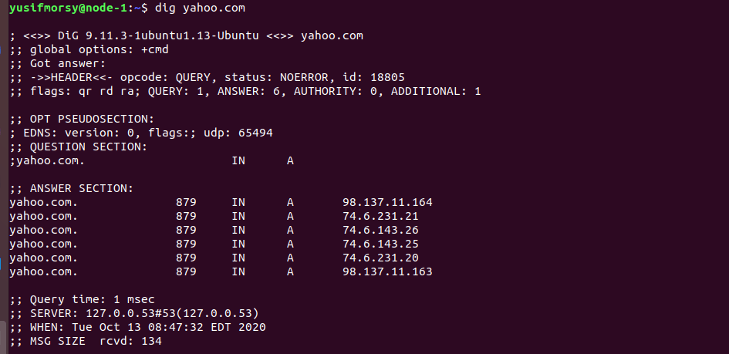
Task: Click the 'Query time: 1 msec' line
Action: pyautogui.click(x=82, y=300)
